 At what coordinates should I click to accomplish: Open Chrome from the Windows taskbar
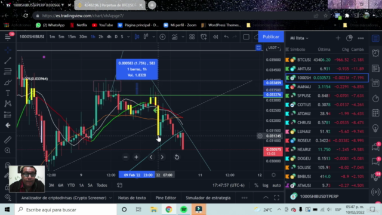[x=168, y=210]
